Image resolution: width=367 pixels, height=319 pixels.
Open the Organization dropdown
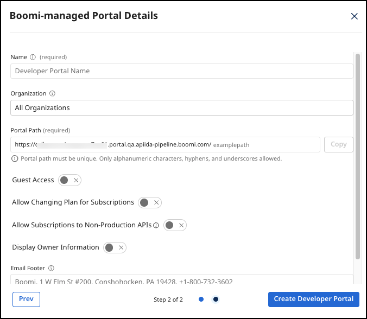click(x=182, y=107)
